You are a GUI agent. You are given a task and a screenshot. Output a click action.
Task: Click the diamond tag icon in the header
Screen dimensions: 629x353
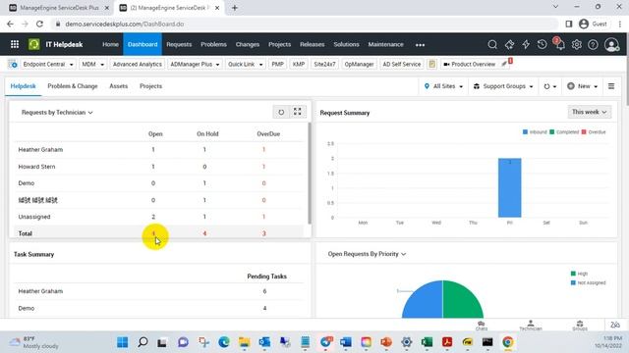[509, 44]
